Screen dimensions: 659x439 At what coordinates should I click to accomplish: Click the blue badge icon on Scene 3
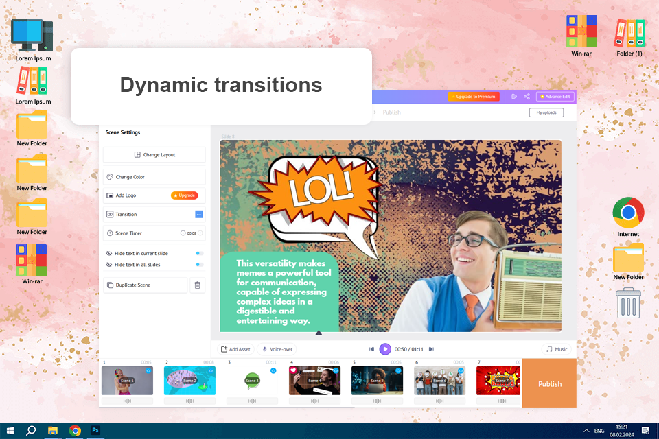point(273,371)
